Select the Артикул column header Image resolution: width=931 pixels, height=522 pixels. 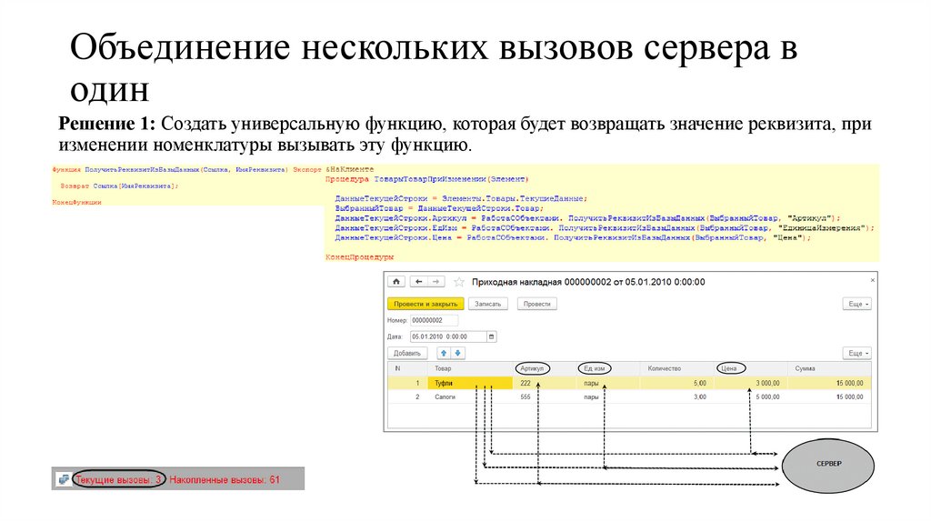click(532, 368)
